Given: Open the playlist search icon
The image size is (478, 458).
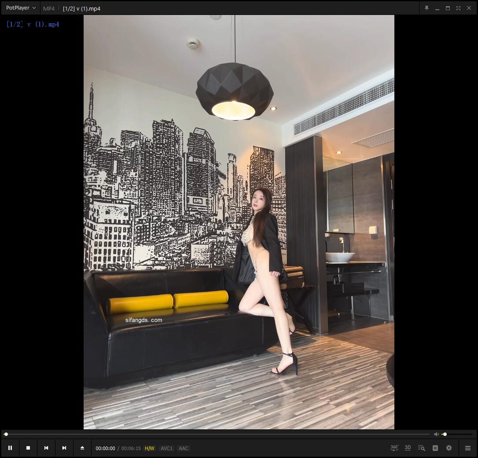Looking at the screenshot, I should tap(421, 448).
